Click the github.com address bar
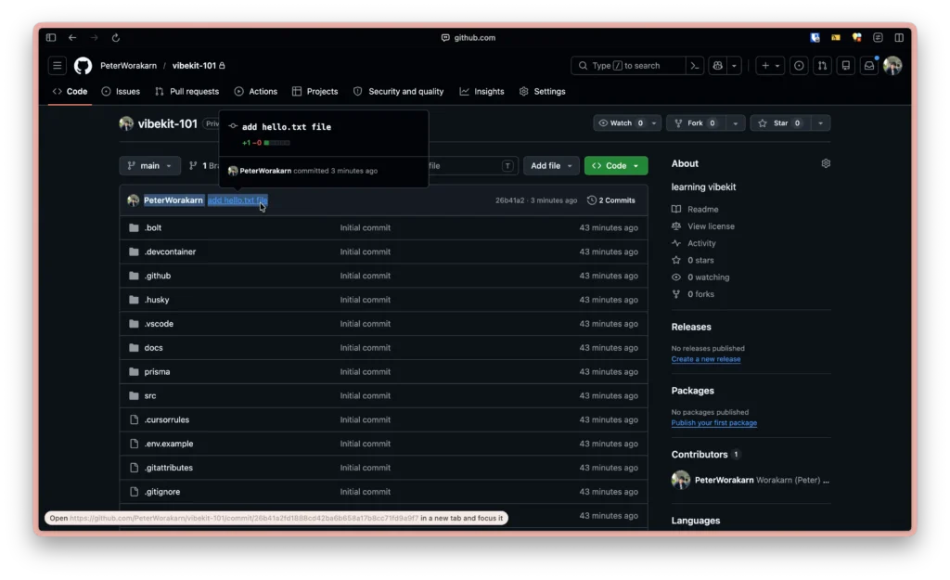Viewport: 950px width, 580px height. [x=469, y=37]
